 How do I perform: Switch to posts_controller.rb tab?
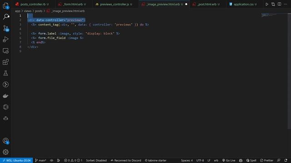[33, 4]
